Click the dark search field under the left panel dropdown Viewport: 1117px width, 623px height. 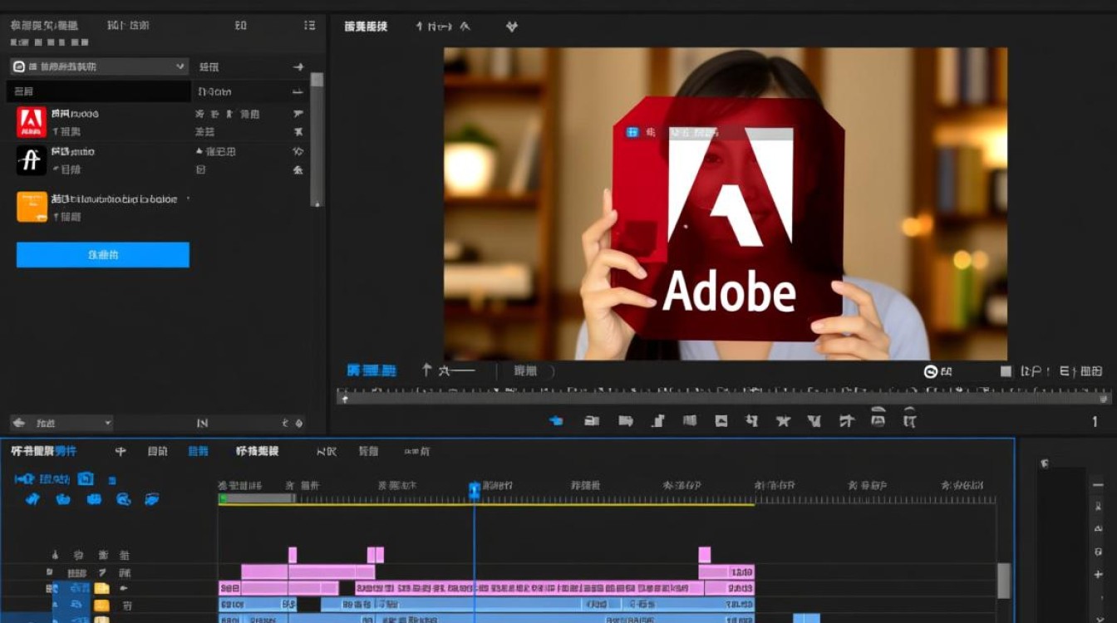(100, 91)
